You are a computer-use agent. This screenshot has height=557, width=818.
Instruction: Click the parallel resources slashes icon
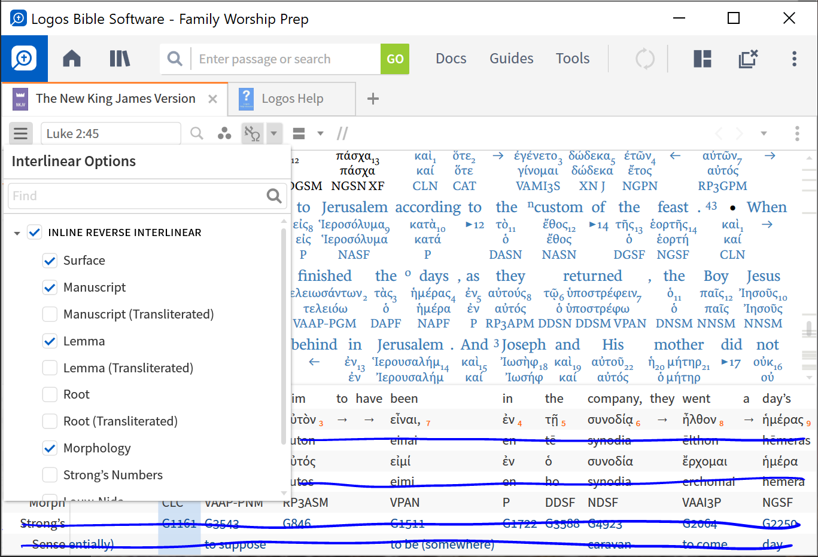[342, 133]
